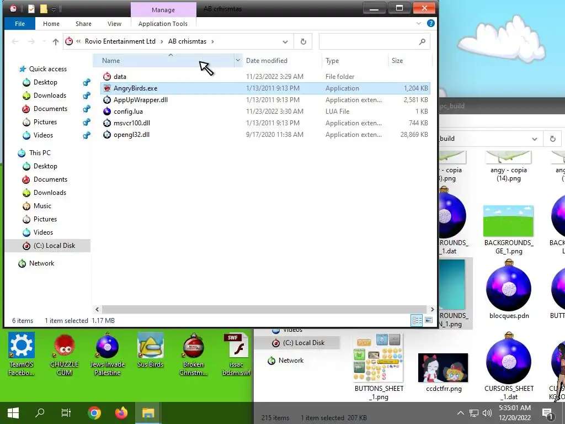Switch to large thumbnails view layout
The width and height of the screenshot is (565, 424).
tap(429, 320)
